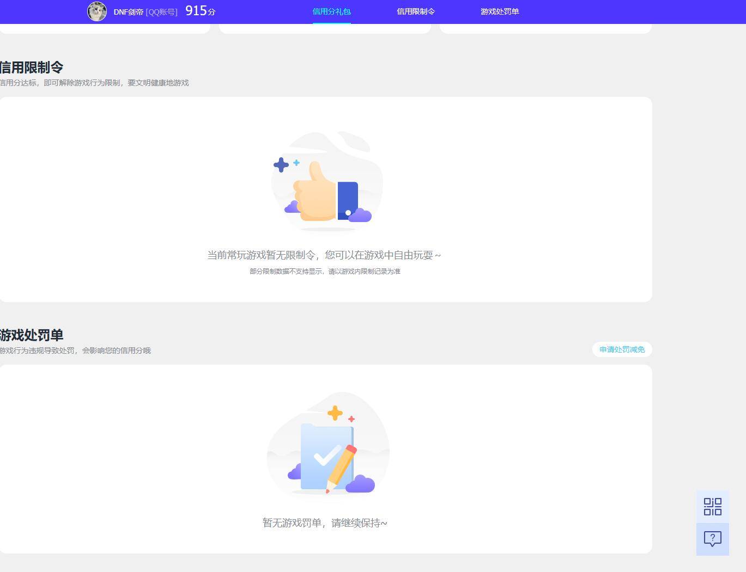Viewport: 746px width, 572px height.
Task: Switch to the 游戏处罚单 tab
Action: pos(499,11)
